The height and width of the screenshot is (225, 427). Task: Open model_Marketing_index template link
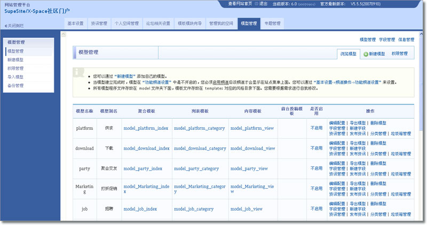(146, 189)
